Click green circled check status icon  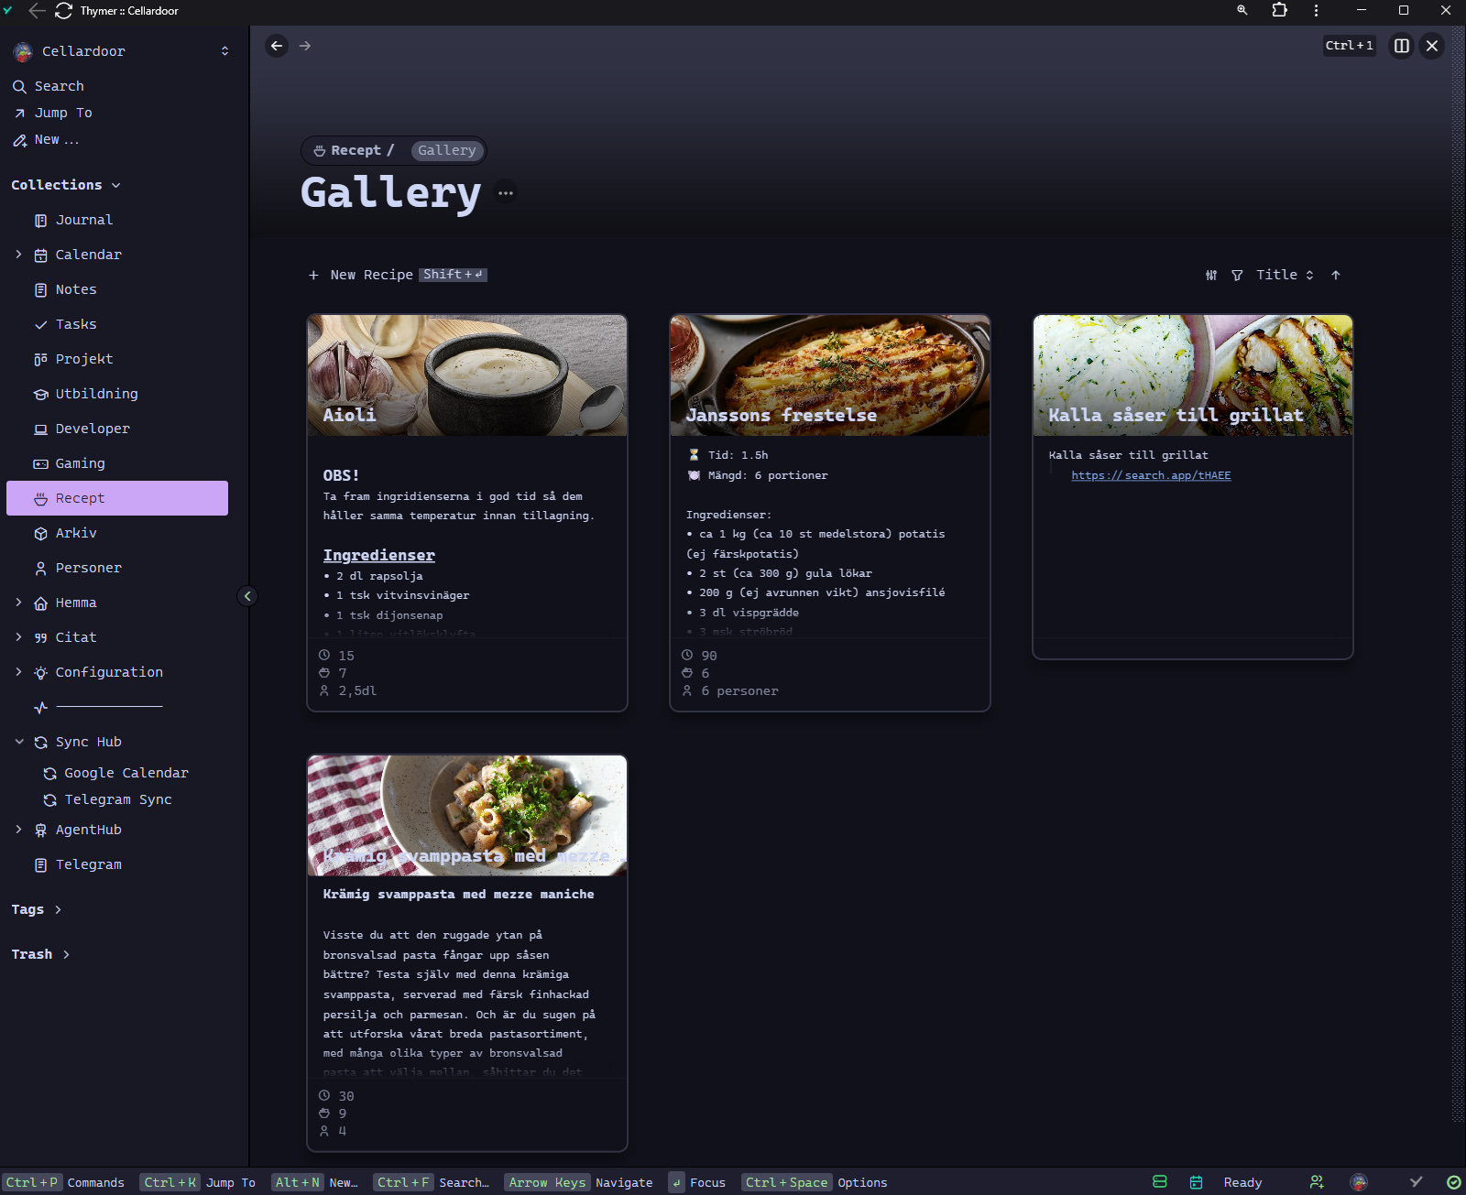coord(1453,1182)
